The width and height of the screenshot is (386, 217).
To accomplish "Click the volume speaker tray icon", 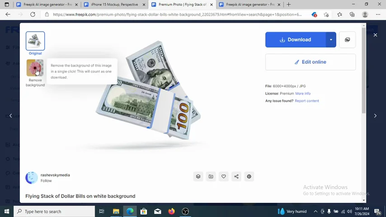I will coord(349,211).
